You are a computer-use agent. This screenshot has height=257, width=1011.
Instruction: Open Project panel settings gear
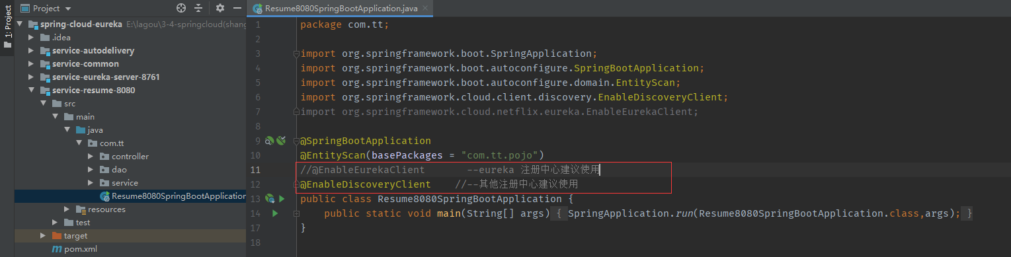tap(220, 8)
